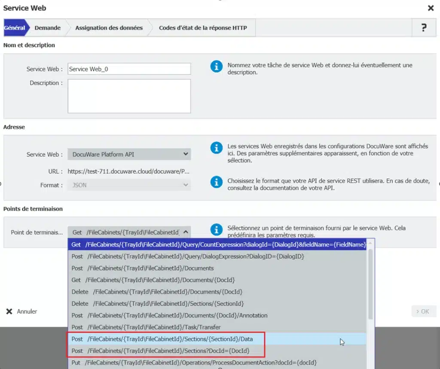
Task: Click info icon beside endpoint selection
Action: (x=216, y=230)
